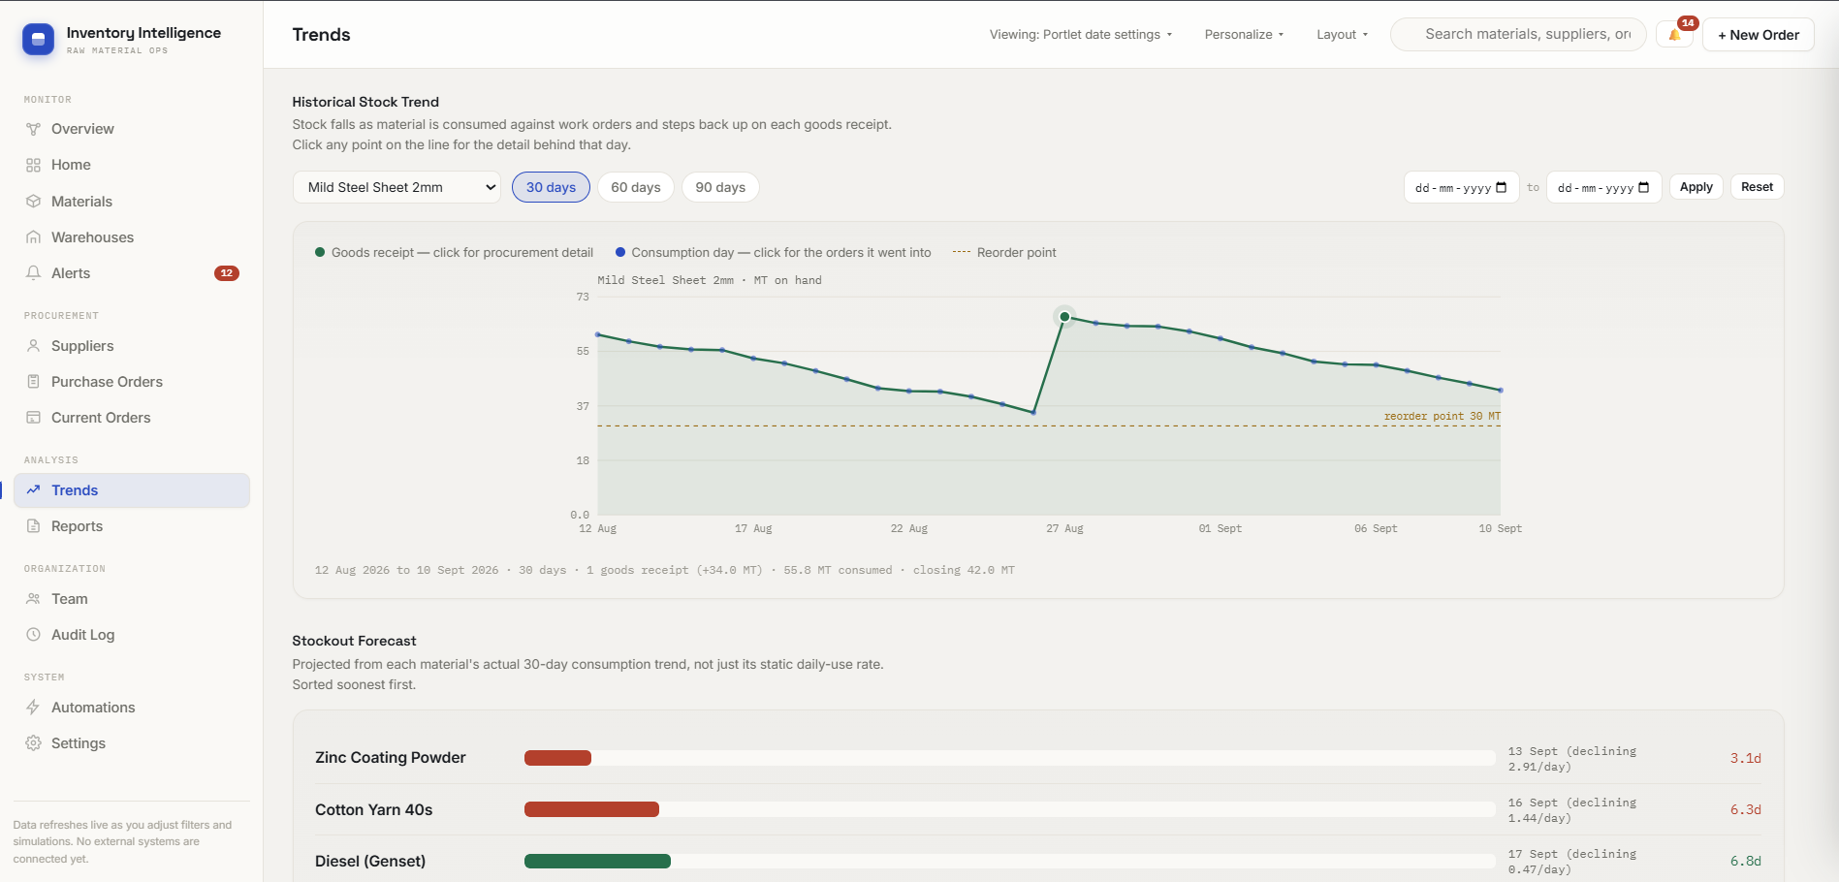The width and height of the screenshot is (1839, 882).
Task: Click the Audit Log clock icon
Action: 33,635
